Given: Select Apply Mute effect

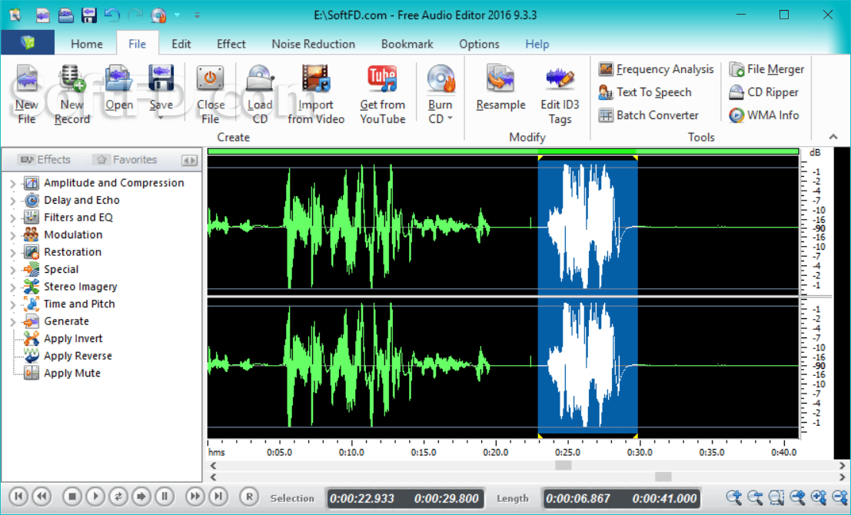Looking at the screenshot, I should click(x=62, y=374).
